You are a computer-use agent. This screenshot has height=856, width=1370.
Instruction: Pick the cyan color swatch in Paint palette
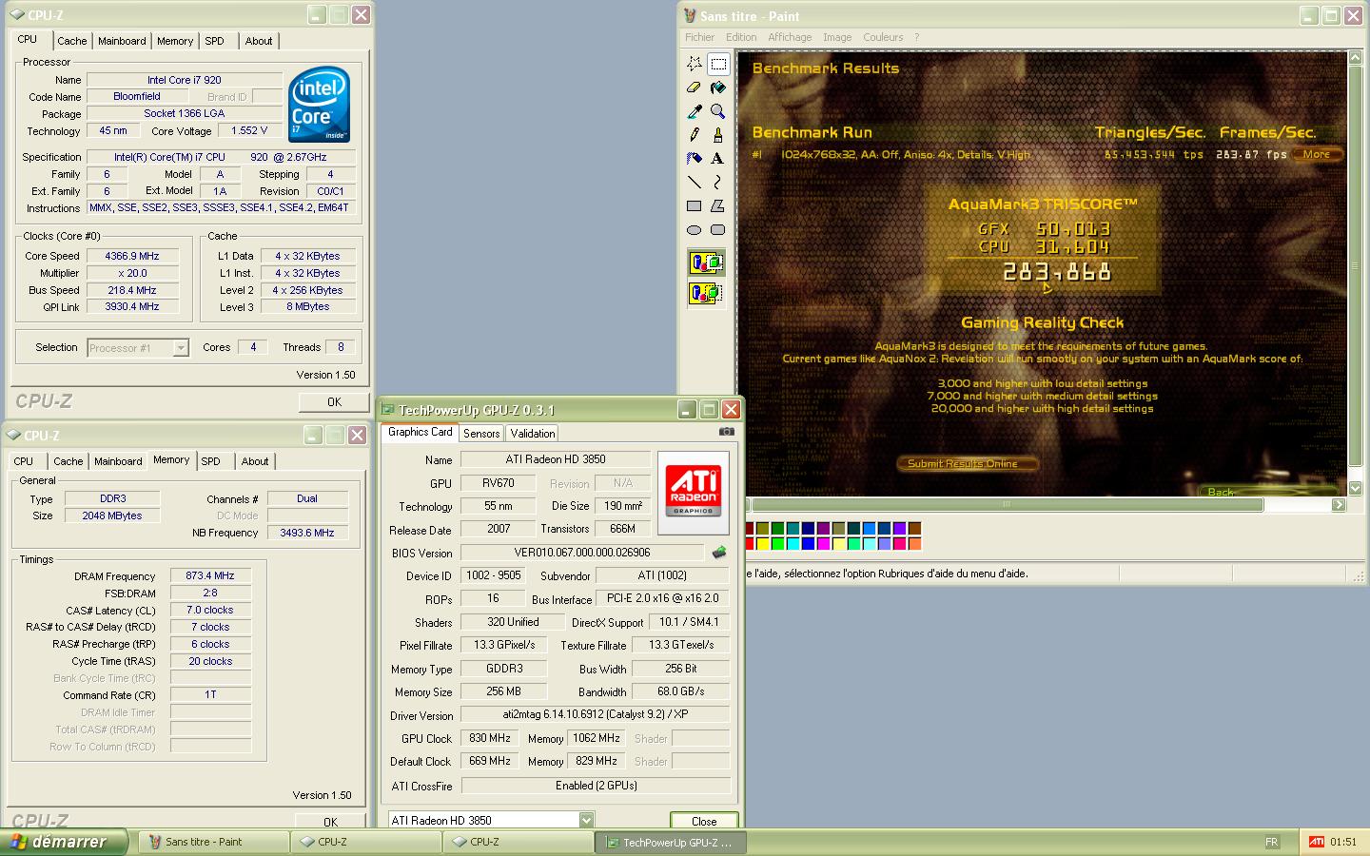pos(794,544)
